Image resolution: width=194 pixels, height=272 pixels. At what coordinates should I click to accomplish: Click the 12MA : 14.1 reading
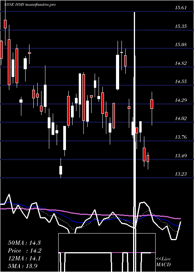pyautogui.click(x=24, y=258)
